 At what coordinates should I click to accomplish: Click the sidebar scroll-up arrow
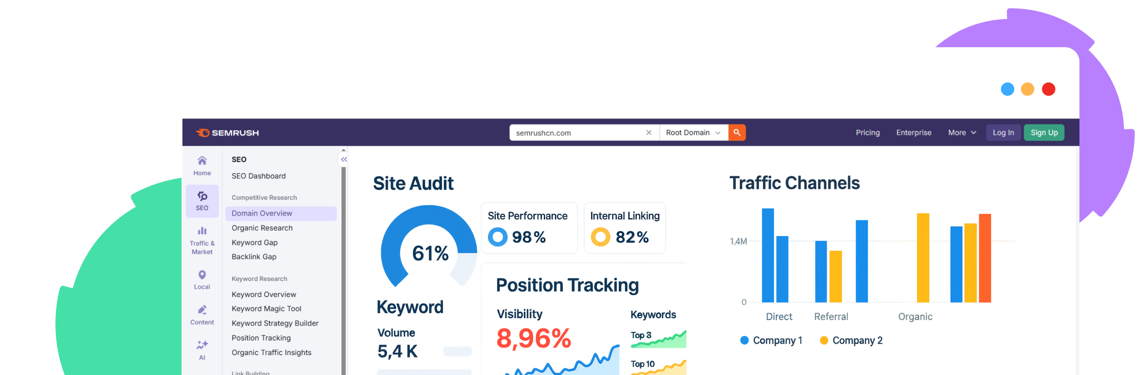(x=344, y=150)
